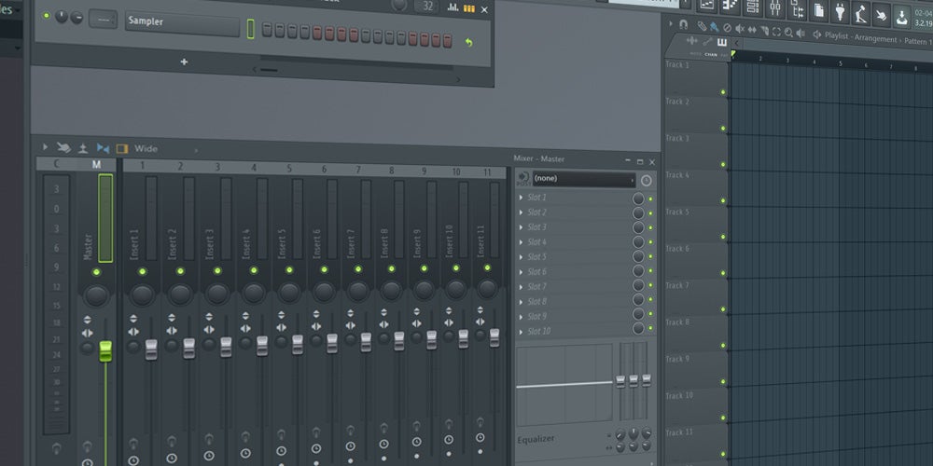Expand the Slot 8 effect menu arrow

point(522,302)
